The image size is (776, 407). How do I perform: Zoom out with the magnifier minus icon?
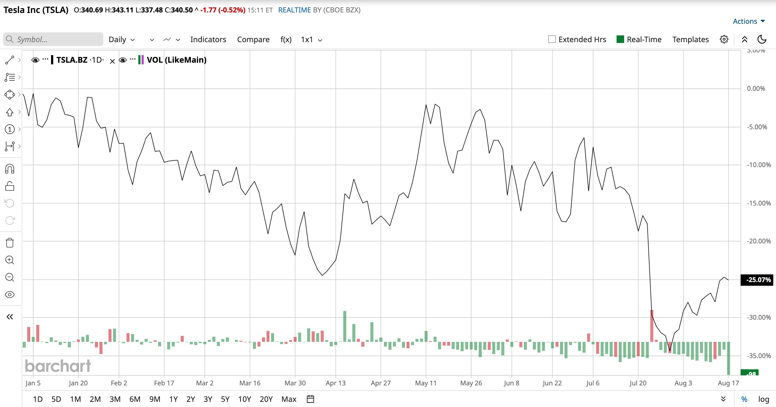pyautogui.click(x=10, y=277)
